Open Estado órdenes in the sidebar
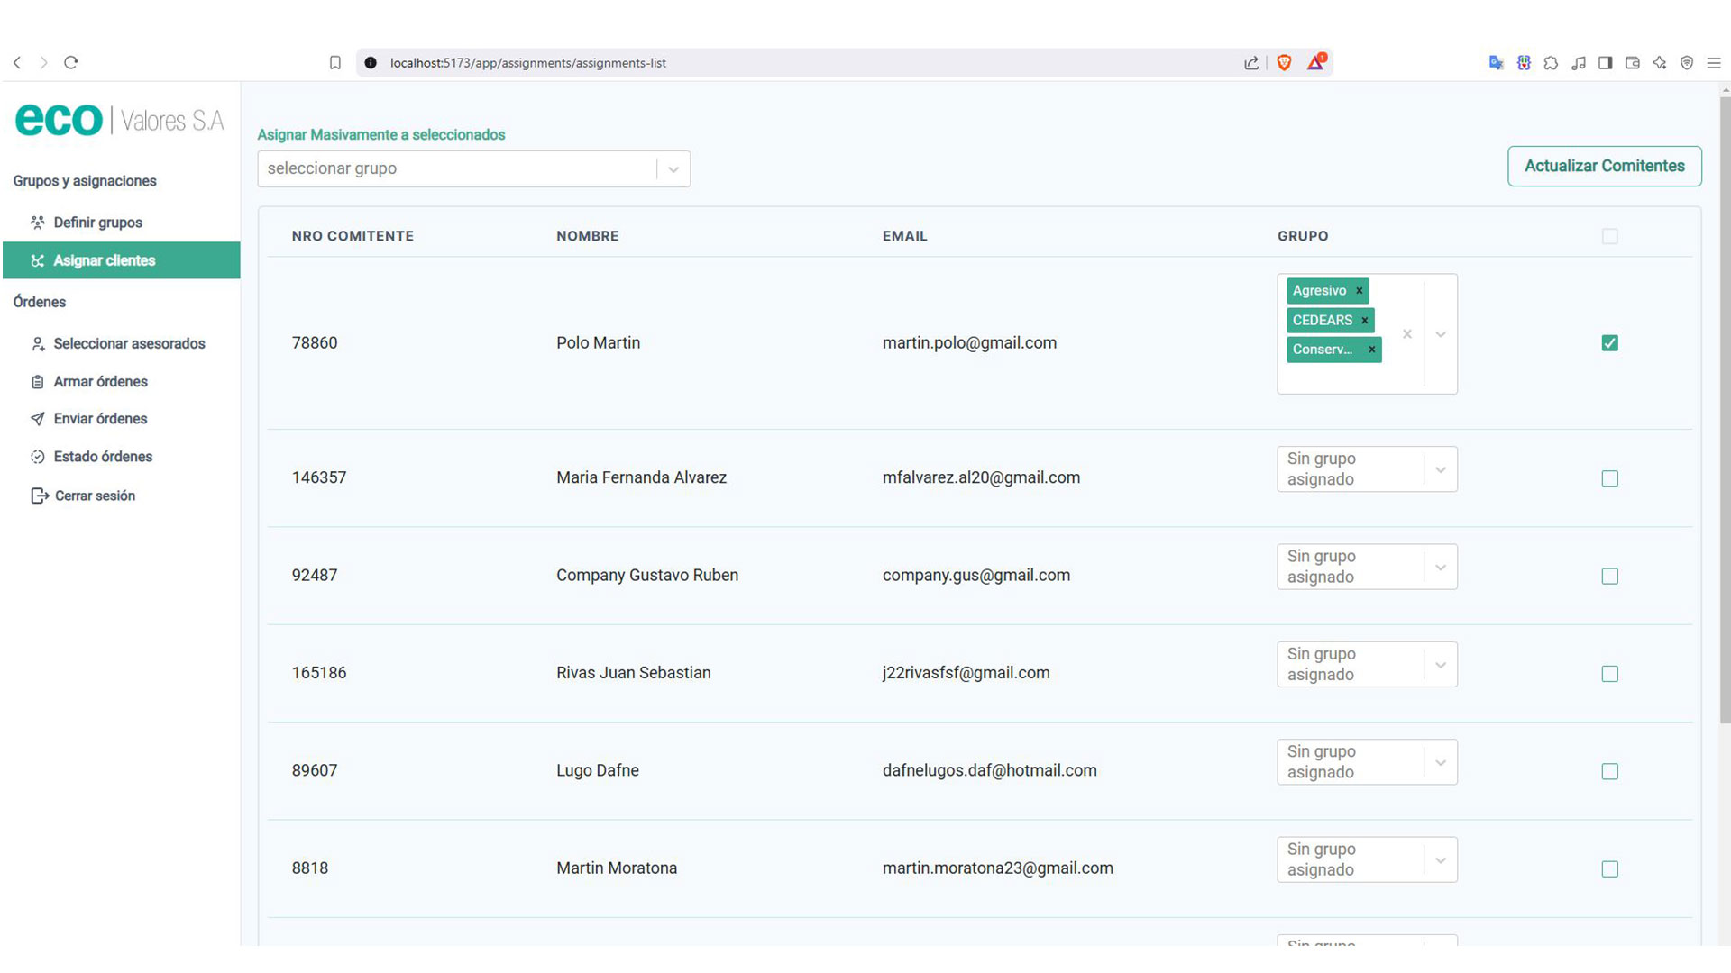This screenshot has width=1731, height=973. pyautogui.click(x=103, y=457)
